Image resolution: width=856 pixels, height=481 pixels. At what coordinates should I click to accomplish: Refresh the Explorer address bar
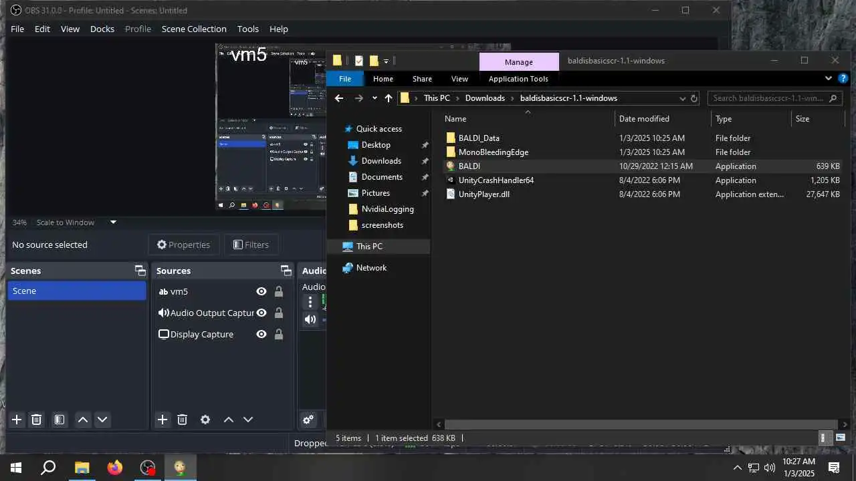pos(694,98)
